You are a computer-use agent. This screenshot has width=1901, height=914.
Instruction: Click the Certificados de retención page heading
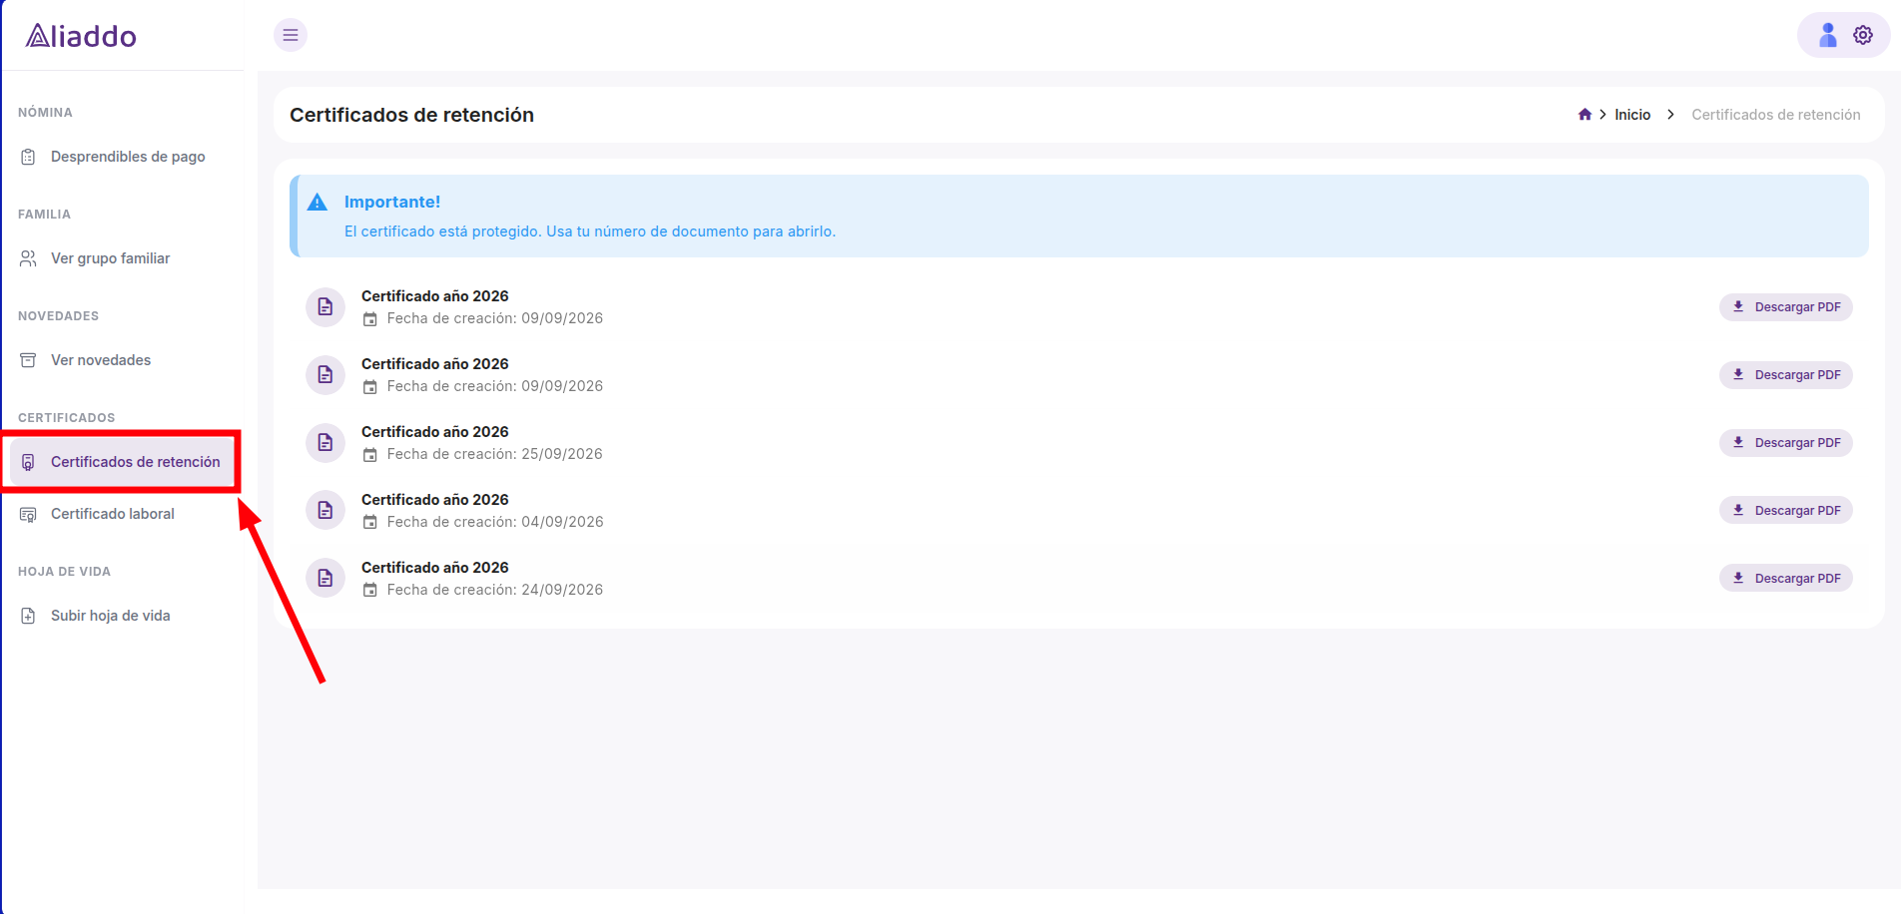tap(411, 115)
